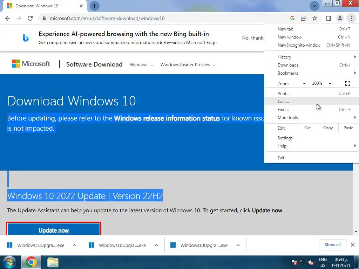Open the Windows Start orb
Screen dimensions: 359x269
tap(9, 262)
